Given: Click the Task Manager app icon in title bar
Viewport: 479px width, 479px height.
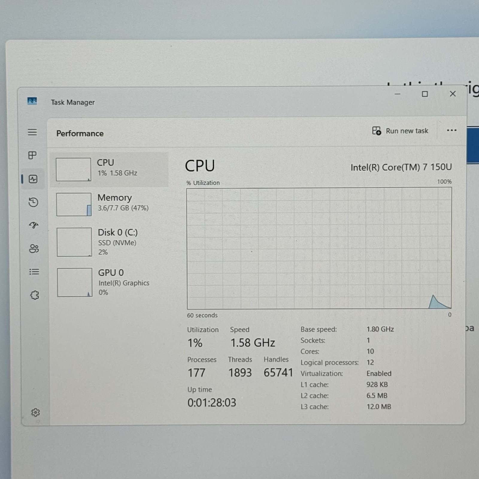Looking at the screenshot, I should point(32,101).
